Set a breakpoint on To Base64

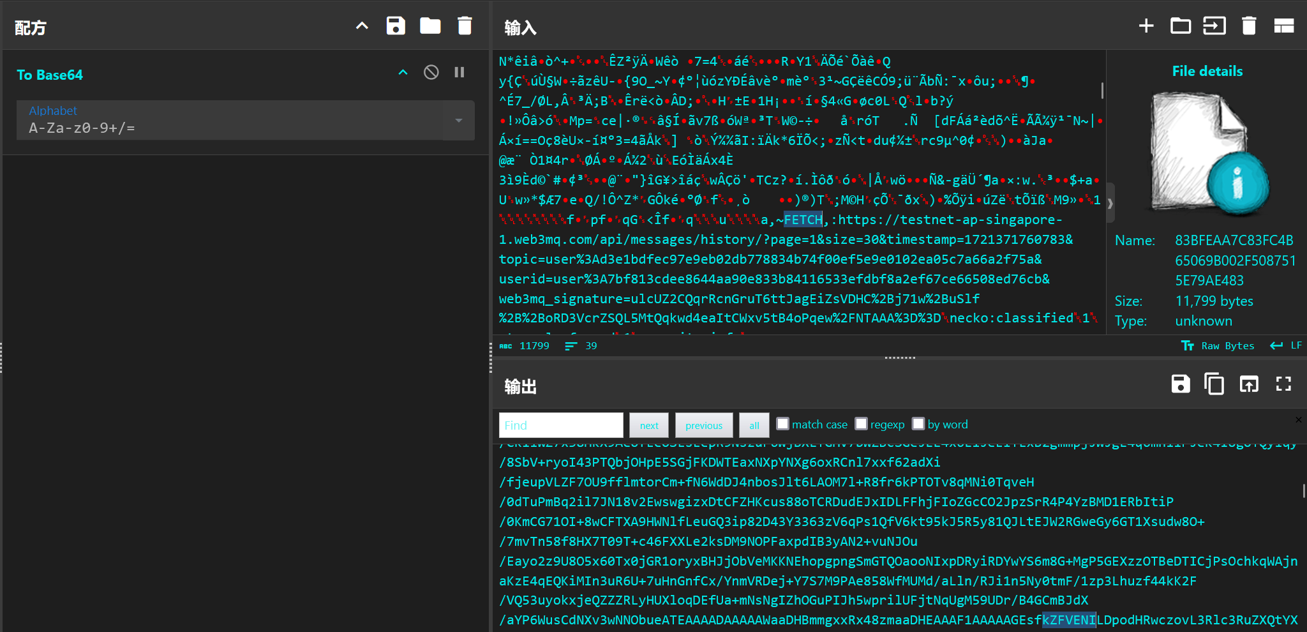click(459, 73)
